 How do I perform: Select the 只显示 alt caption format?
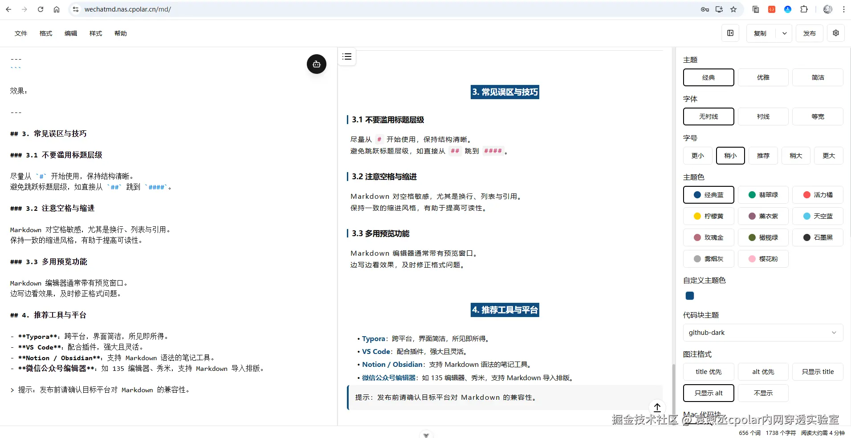(x=708, y=393)
